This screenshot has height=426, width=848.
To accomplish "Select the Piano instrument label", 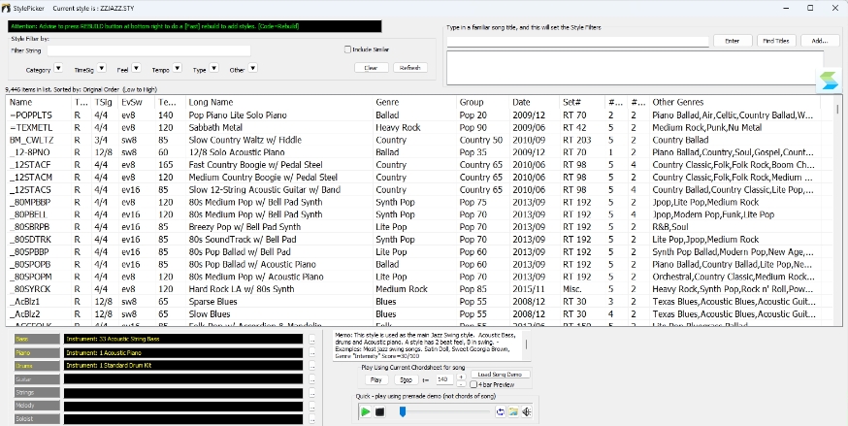I will coord(37,353).
